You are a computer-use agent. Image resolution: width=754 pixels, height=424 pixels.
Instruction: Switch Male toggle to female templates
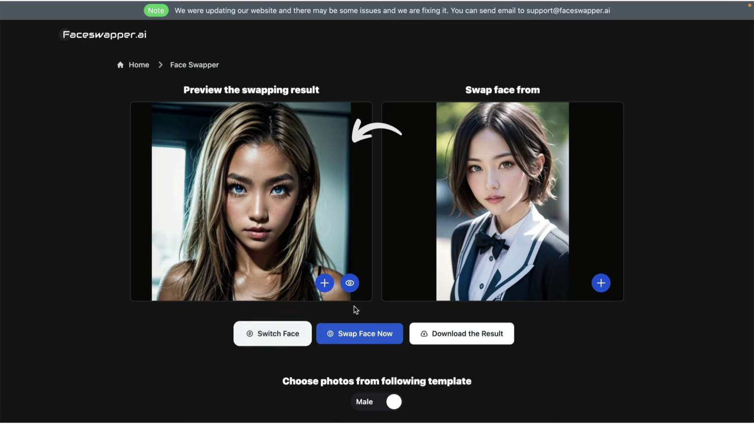coord(393,401)
